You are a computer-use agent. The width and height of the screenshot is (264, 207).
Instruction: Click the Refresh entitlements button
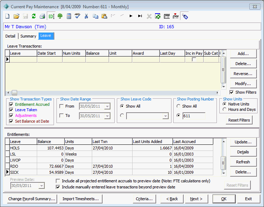243,162
